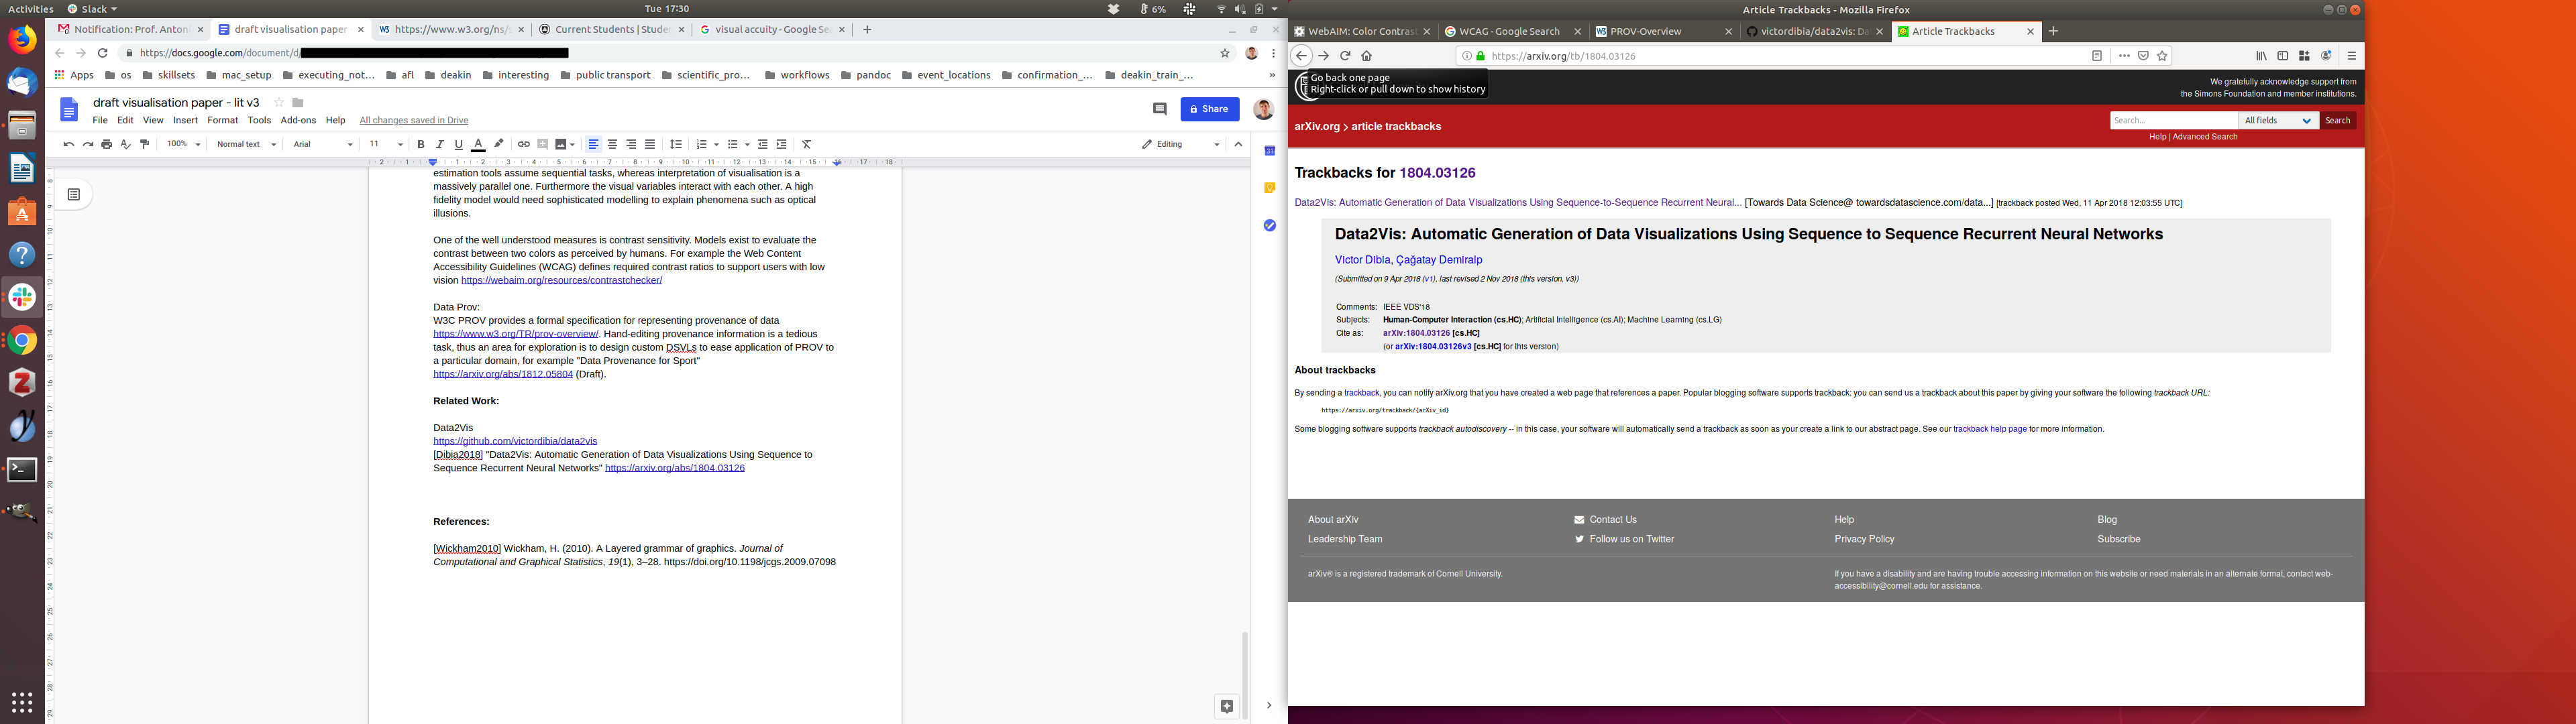Click the clear formatting icon
The height and width of the screenshot is (724, 2576).
(807, 145)
